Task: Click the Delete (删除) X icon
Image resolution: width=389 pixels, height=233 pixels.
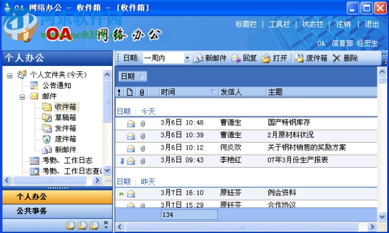Action: [337, 59]
